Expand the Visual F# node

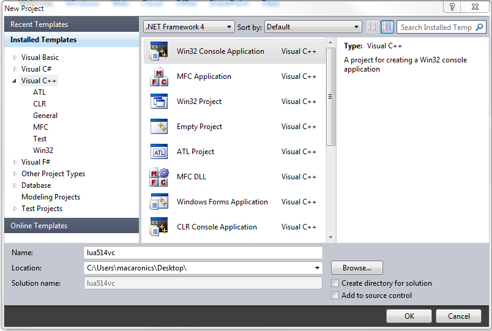(15, 162)
